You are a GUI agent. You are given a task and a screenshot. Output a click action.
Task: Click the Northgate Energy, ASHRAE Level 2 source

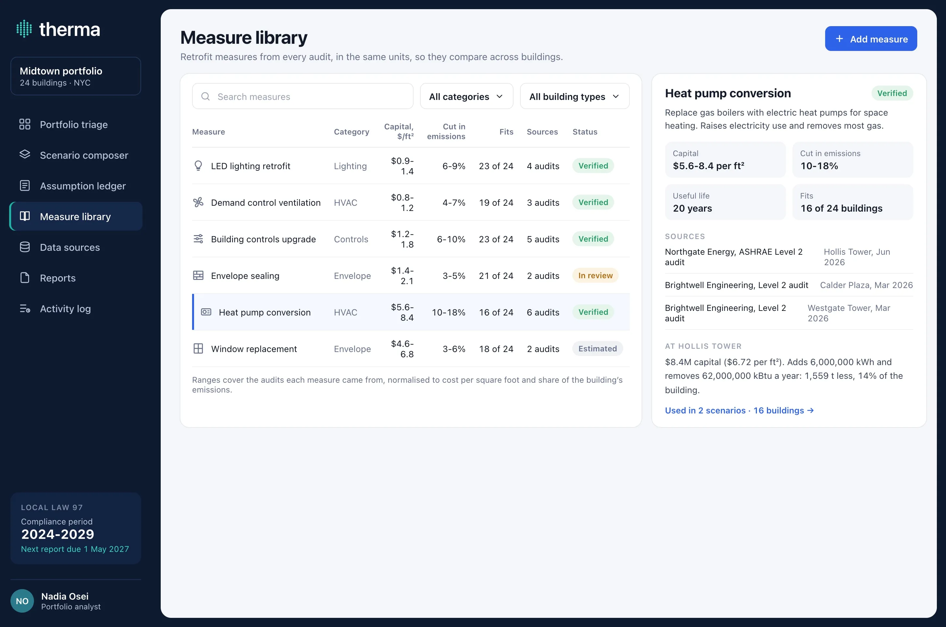click(734, 257)
